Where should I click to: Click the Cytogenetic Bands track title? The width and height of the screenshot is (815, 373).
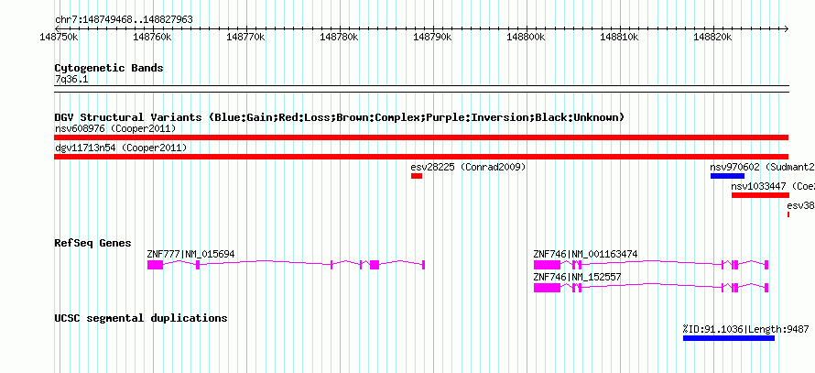[x=109, y=68]
